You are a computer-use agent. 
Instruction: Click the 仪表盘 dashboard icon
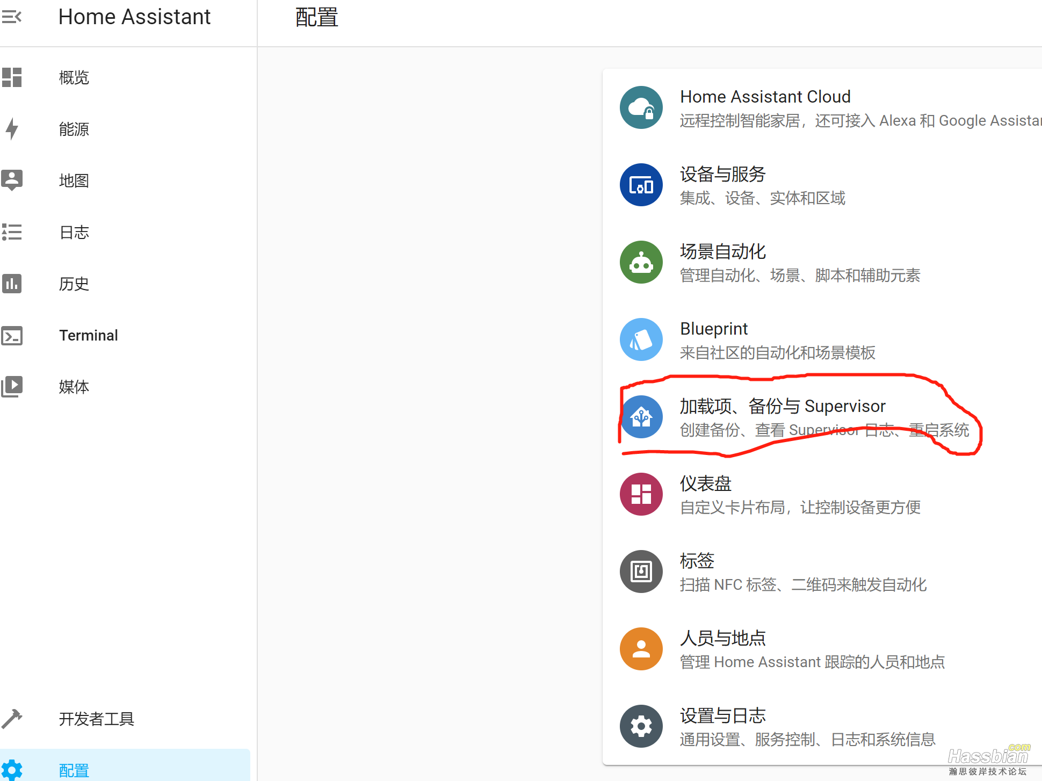[641, 494]
